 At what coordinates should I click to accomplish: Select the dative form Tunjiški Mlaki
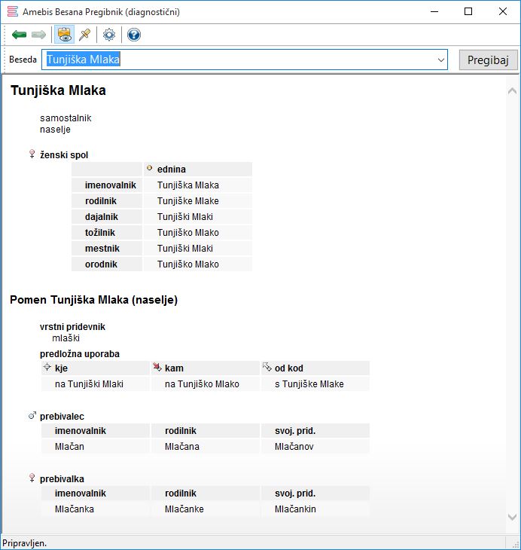[185, 217]
